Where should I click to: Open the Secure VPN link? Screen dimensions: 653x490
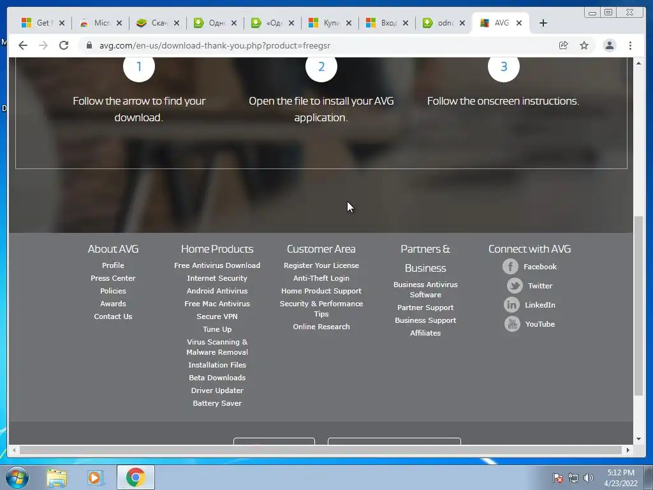click(x=217, y=316)
